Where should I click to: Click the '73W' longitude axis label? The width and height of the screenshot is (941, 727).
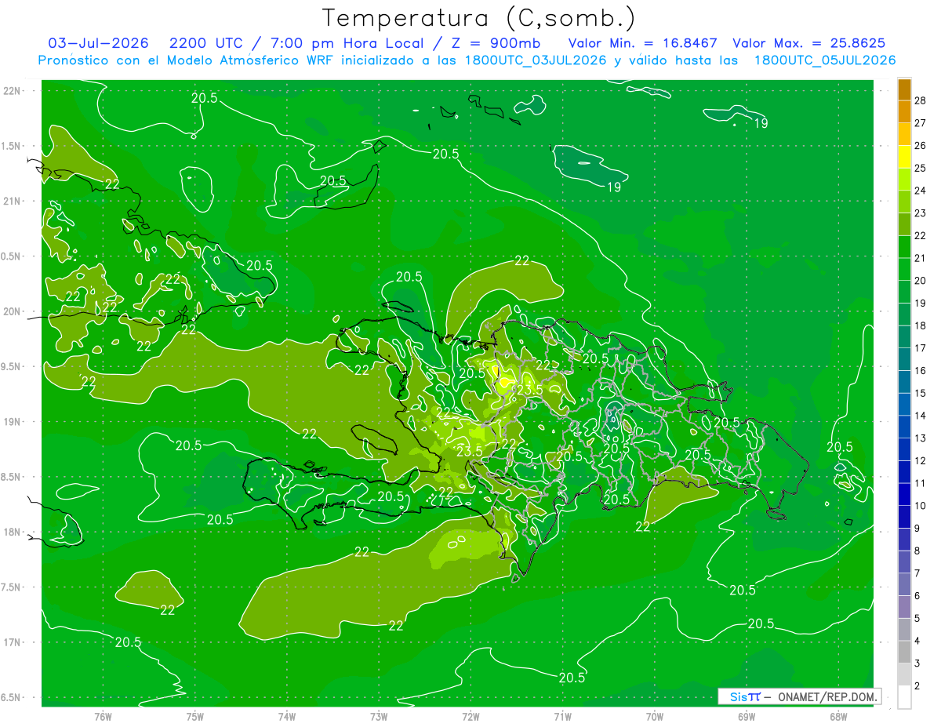(379, 716)
